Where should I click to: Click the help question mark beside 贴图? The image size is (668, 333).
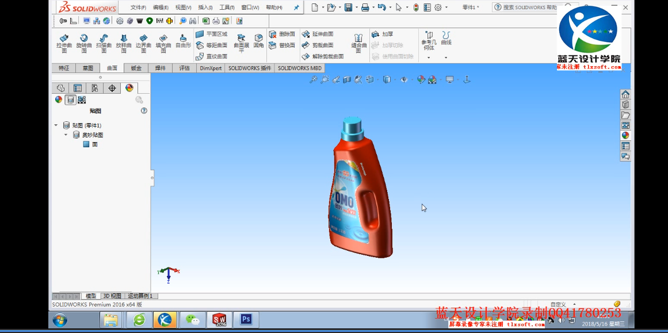tap(144, 111)
